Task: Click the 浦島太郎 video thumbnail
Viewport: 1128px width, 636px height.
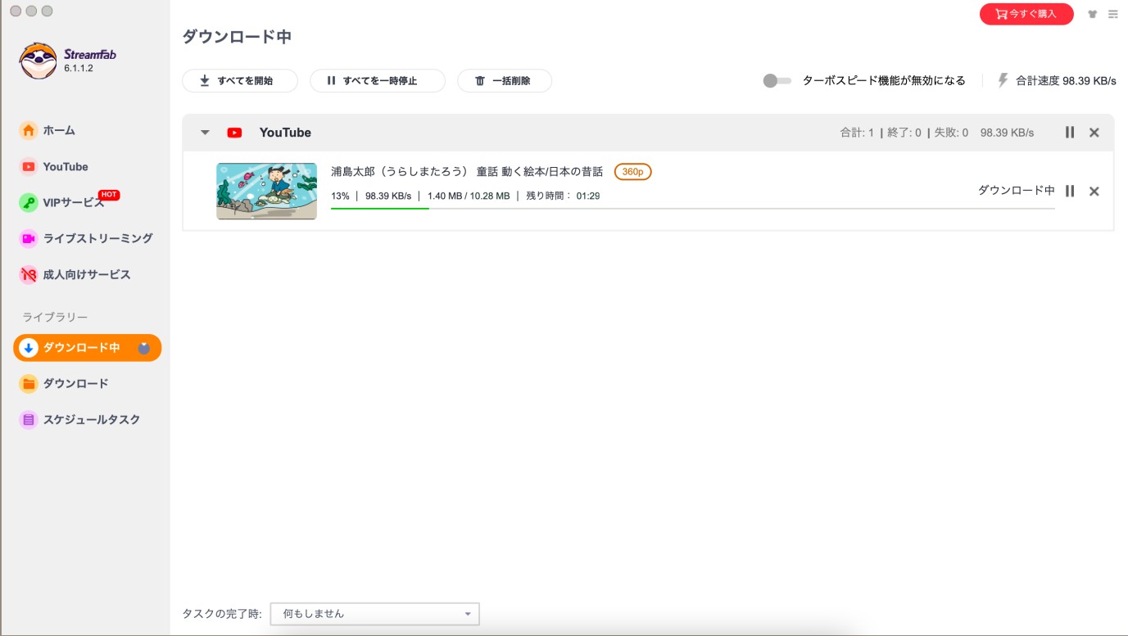Action: click(x=266, y=191)
